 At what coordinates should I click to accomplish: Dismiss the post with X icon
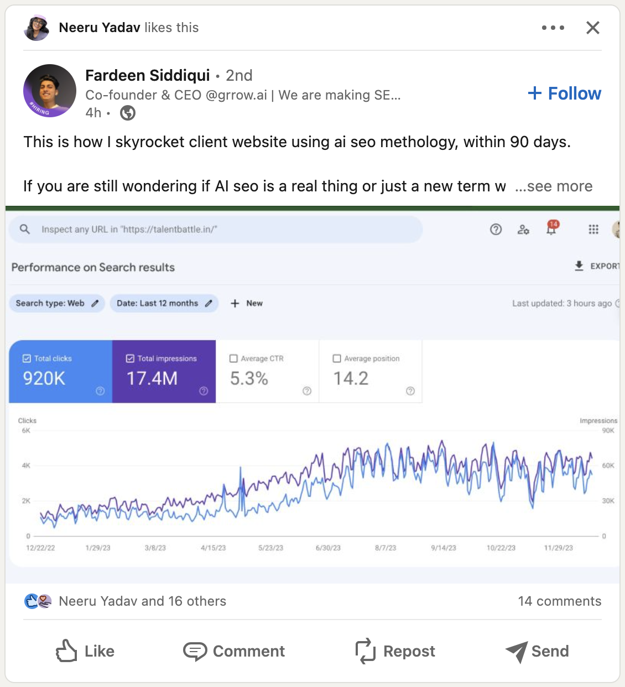pyautogui.click(x=593, y=28)
